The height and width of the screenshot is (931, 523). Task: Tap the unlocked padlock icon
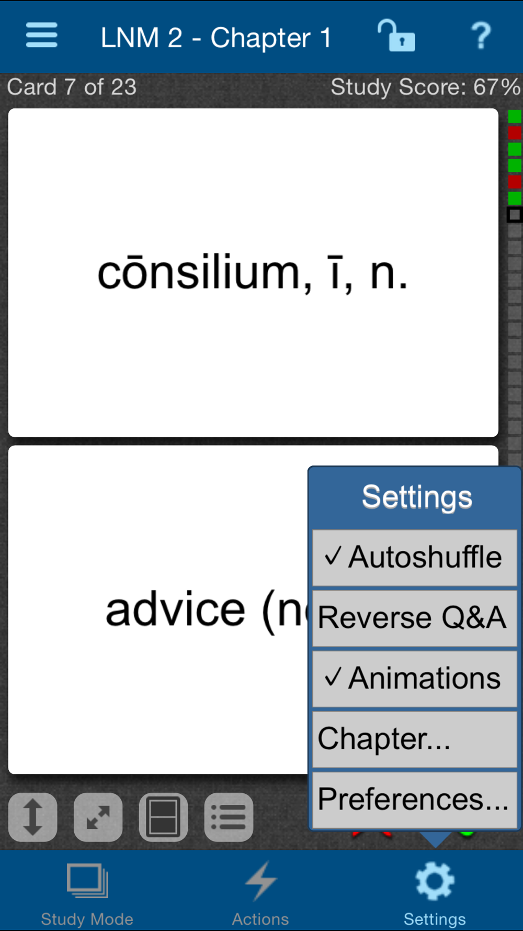[x=396, y=36]
